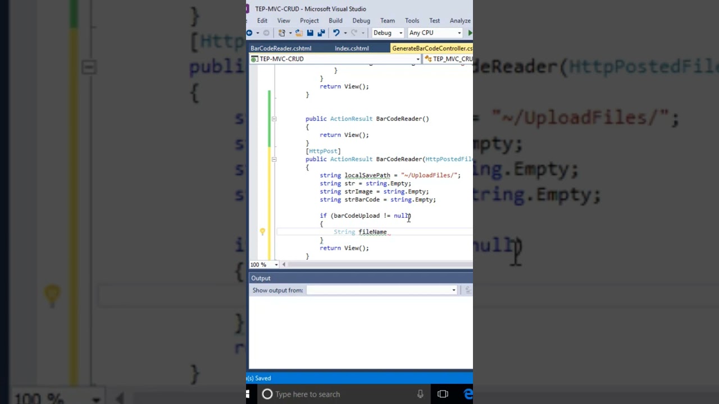Screen dimensions: 719x404
Task: Open the Test menu
Action: pos(435,21)
